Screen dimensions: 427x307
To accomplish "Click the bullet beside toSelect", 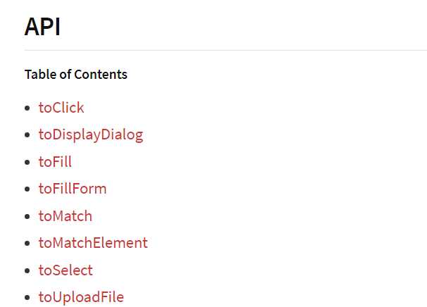I will point(27,270).
